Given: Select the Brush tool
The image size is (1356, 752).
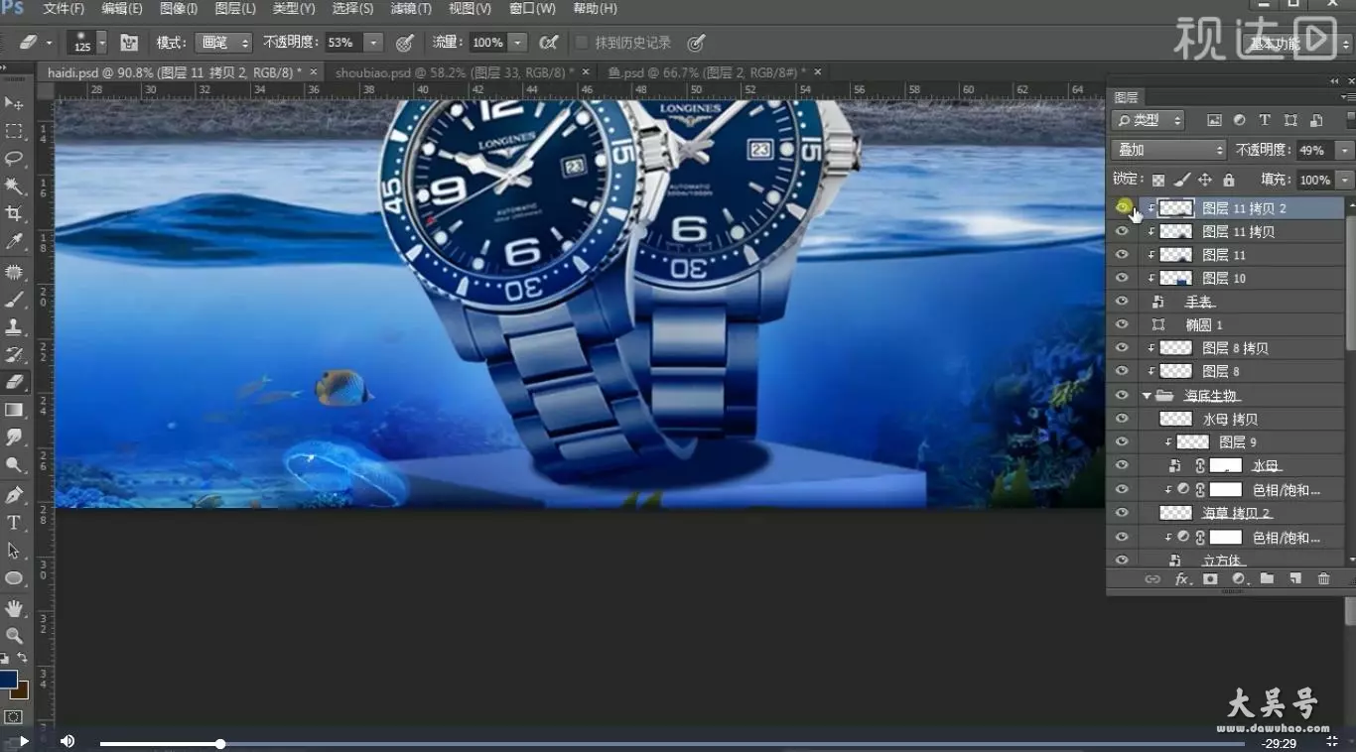Looking at the screenshot, I should pyautogui.click(x=14, y=300).
